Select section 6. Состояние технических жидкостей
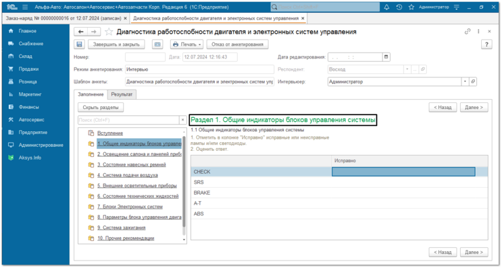 tap(138, 196)
